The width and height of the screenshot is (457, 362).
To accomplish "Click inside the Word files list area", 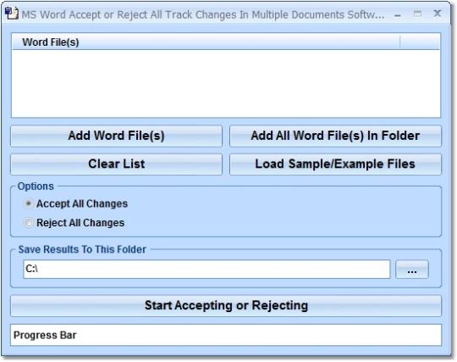I will pyautogui.click(x=226, y=83).
